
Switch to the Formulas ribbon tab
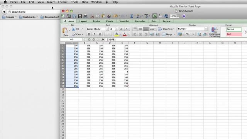tap(140, 21)
